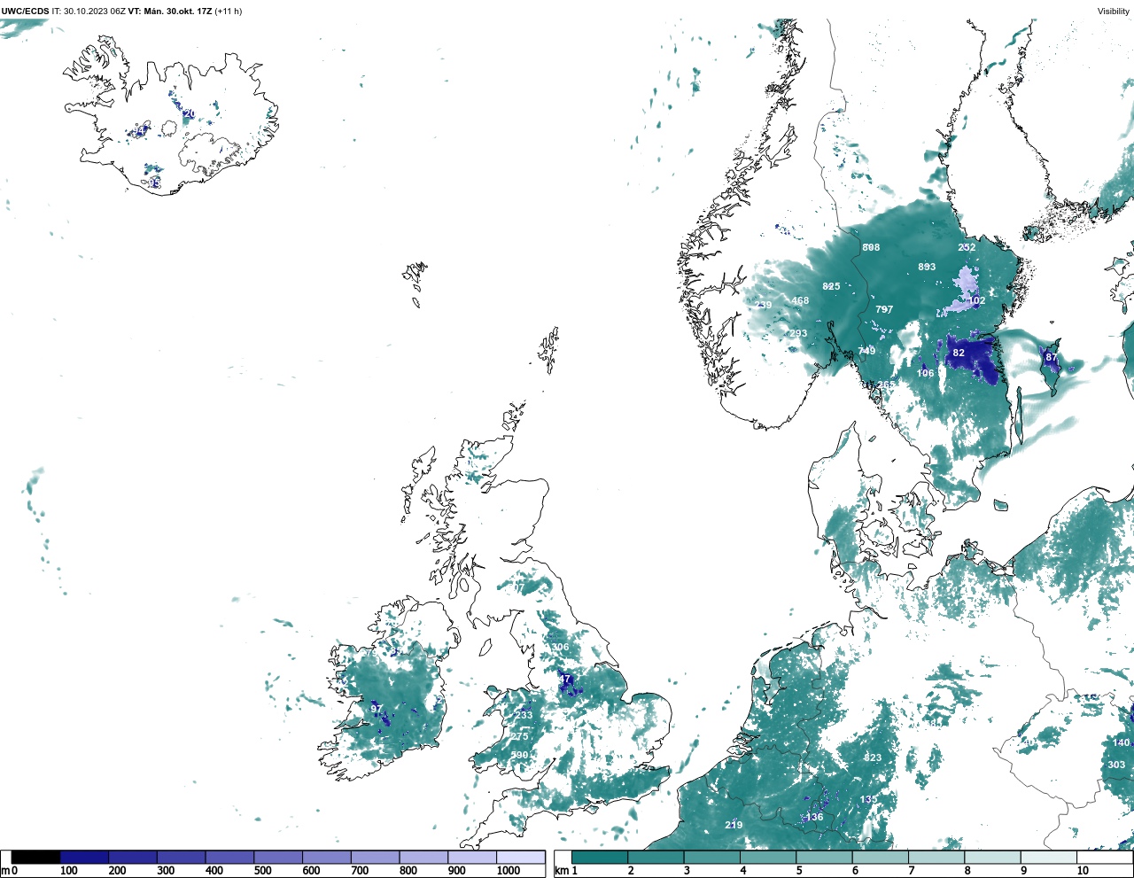Click the '293' visibility value over Norway

pos(798,333)
